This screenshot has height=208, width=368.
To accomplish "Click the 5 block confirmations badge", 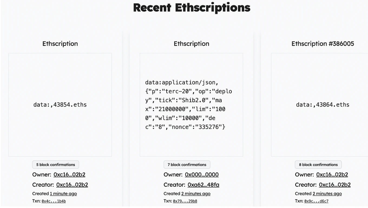I will coord(55,165).
